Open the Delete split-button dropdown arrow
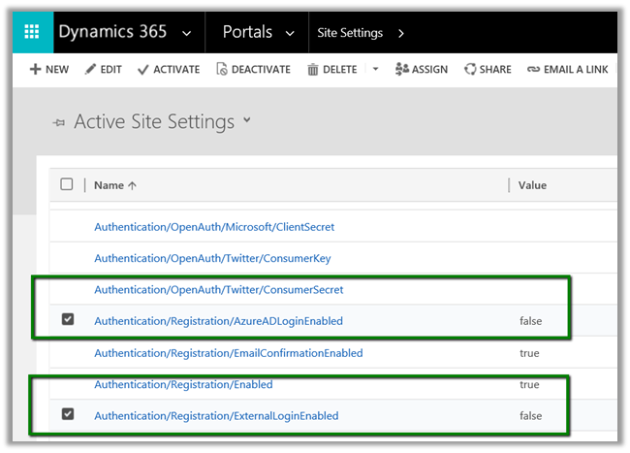The image size is (630, 453). point(375,70)
